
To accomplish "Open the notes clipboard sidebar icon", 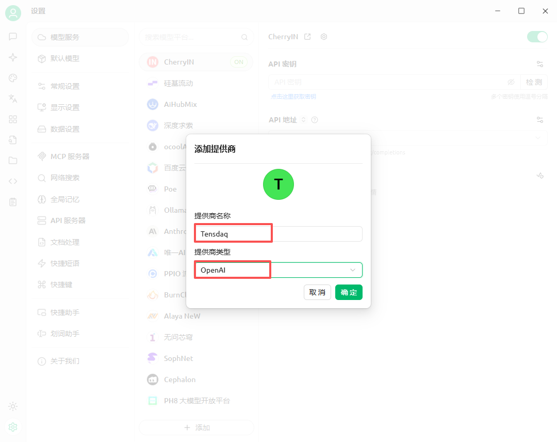I will (13, 202).
